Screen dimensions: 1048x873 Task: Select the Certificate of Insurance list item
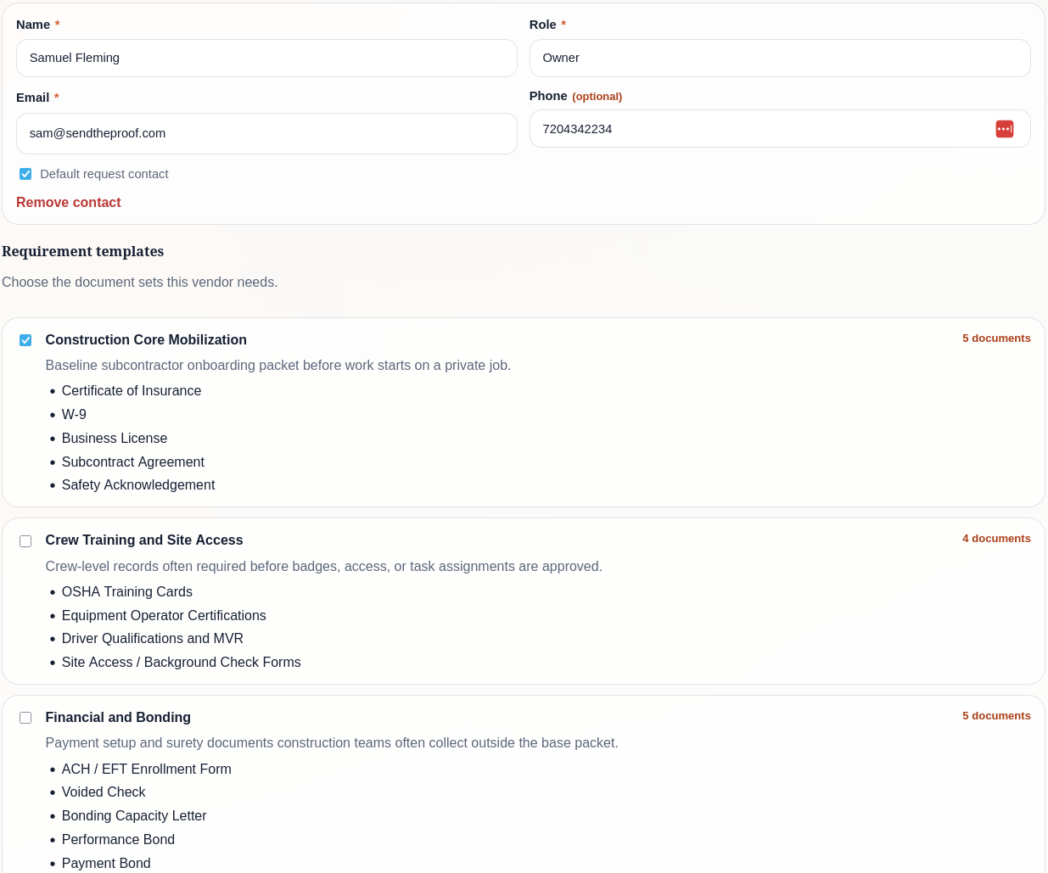coord(132,391)
